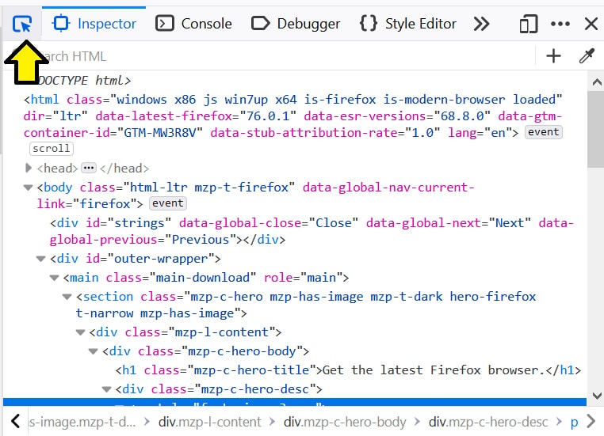Select the eyedropper color picker tool
The height and width of the screenshot is (436, 604).
click(x=587, y=56)
